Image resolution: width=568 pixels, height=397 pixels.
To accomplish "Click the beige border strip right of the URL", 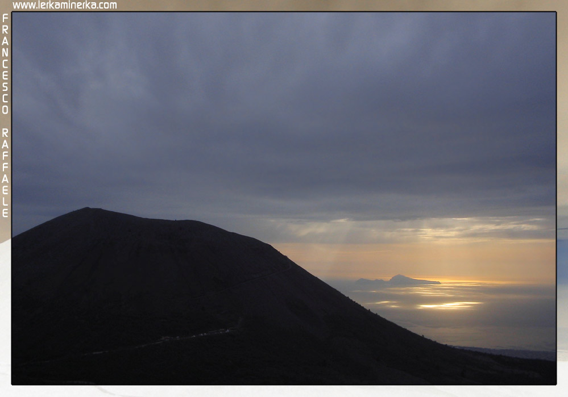I will coord(341,5).
